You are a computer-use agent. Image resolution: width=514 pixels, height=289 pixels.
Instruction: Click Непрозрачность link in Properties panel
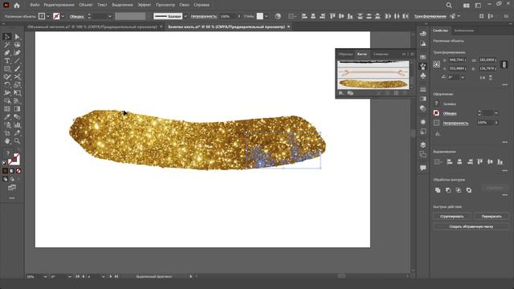pos(455,123)
